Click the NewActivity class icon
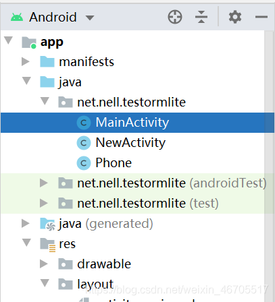This screenshot has width=275, height=302. point(84,143)
